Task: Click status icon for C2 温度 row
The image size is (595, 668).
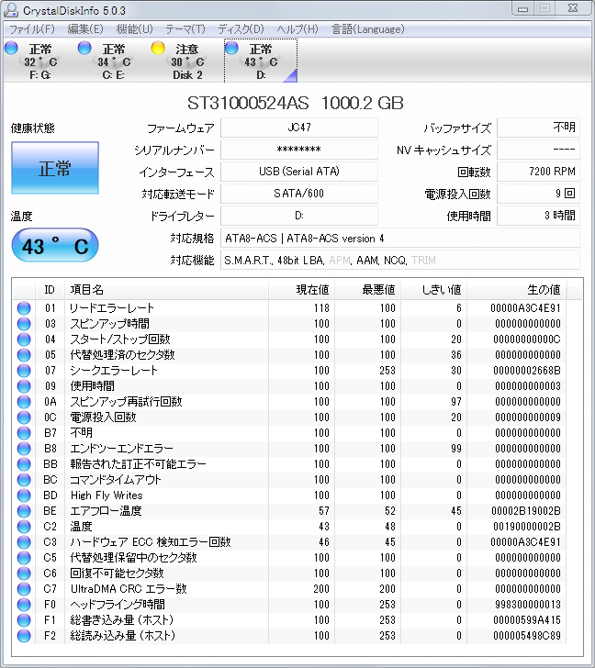Action: tap(24, 527)
